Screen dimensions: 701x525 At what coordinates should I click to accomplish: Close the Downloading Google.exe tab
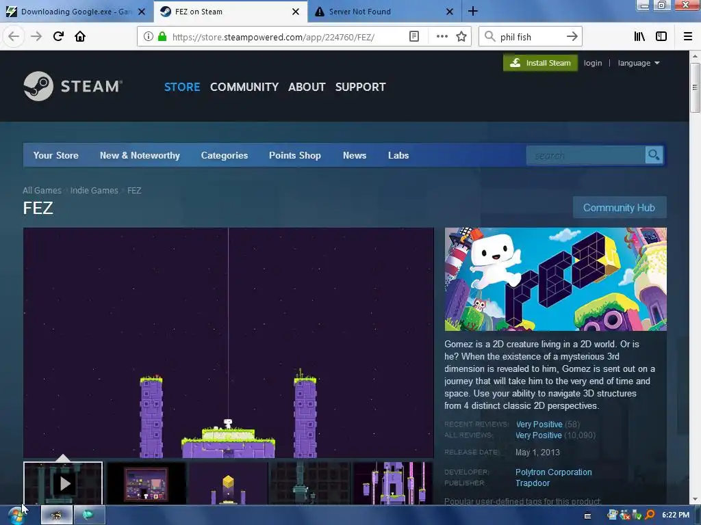(x=141, y=12)
